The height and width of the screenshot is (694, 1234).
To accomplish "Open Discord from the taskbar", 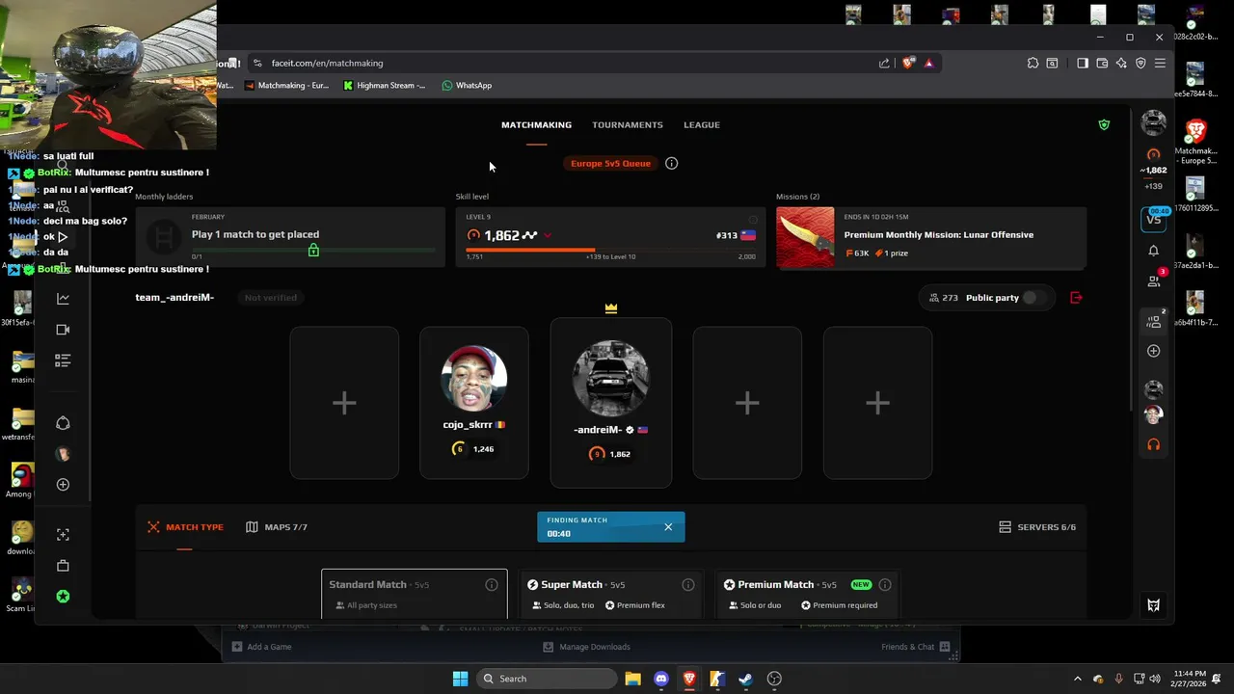I will 660,679.
